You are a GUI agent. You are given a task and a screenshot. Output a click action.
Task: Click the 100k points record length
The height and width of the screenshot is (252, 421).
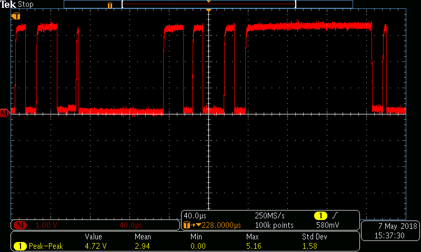click(274, 225)
